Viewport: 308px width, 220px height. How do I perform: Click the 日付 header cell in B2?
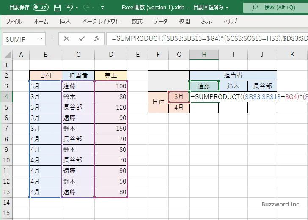[46, 76]
